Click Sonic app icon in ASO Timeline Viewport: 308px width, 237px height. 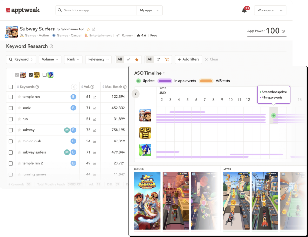pos(145,150)
